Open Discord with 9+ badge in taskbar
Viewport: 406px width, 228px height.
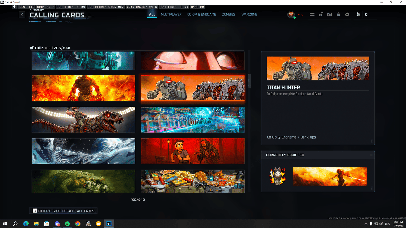click(57, 224)
